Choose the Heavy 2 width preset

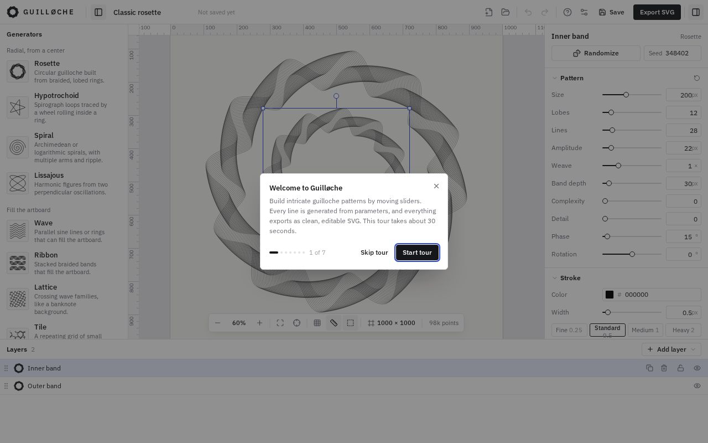click(x=684, y=330)
